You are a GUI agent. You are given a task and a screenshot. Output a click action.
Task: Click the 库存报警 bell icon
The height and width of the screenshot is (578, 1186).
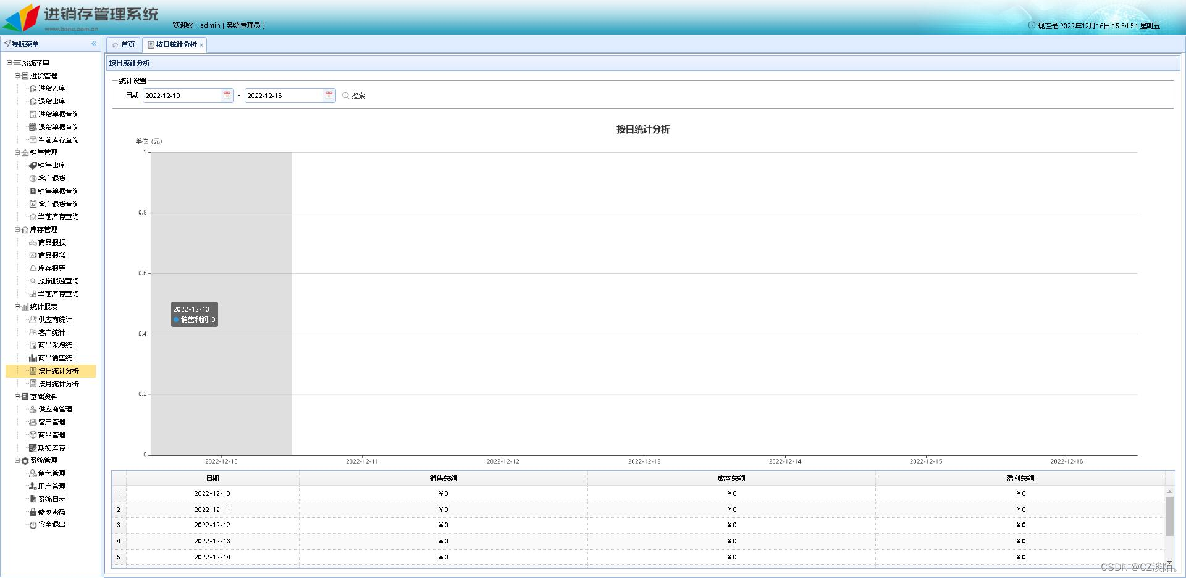coord(33,268)
